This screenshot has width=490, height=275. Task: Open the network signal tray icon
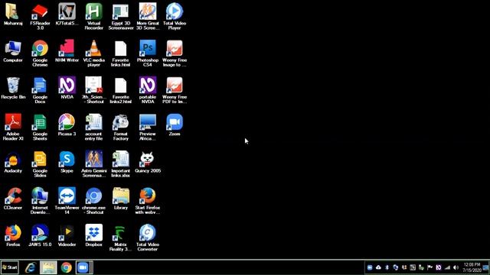pyautogui.click(x=447, y=267)
